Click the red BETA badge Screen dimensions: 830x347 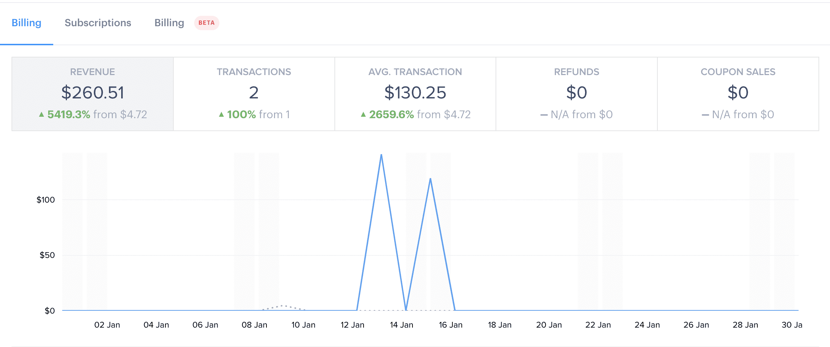(206, 23)
